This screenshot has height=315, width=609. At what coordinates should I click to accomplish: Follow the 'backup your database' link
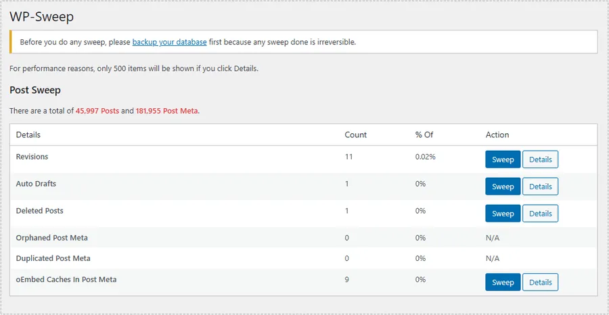pyautogui.click(x=169, y=42)
